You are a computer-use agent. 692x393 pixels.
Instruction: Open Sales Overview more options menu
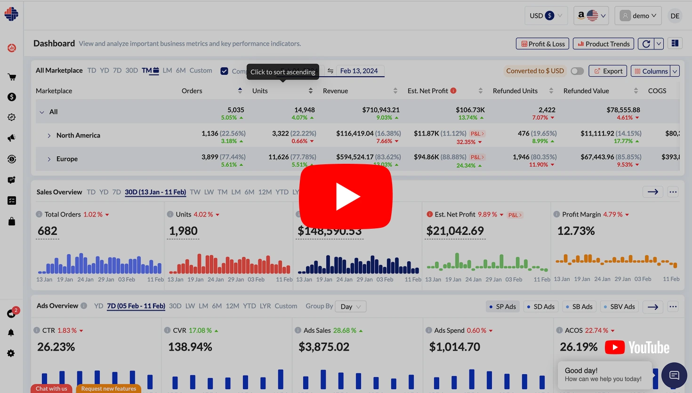pos(673,192)
